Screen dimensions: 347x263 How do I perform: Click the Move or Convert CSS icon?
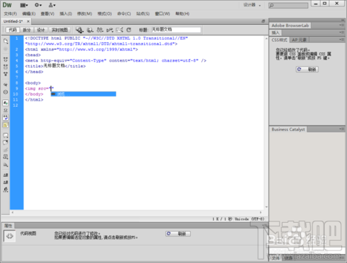(6, 164)
